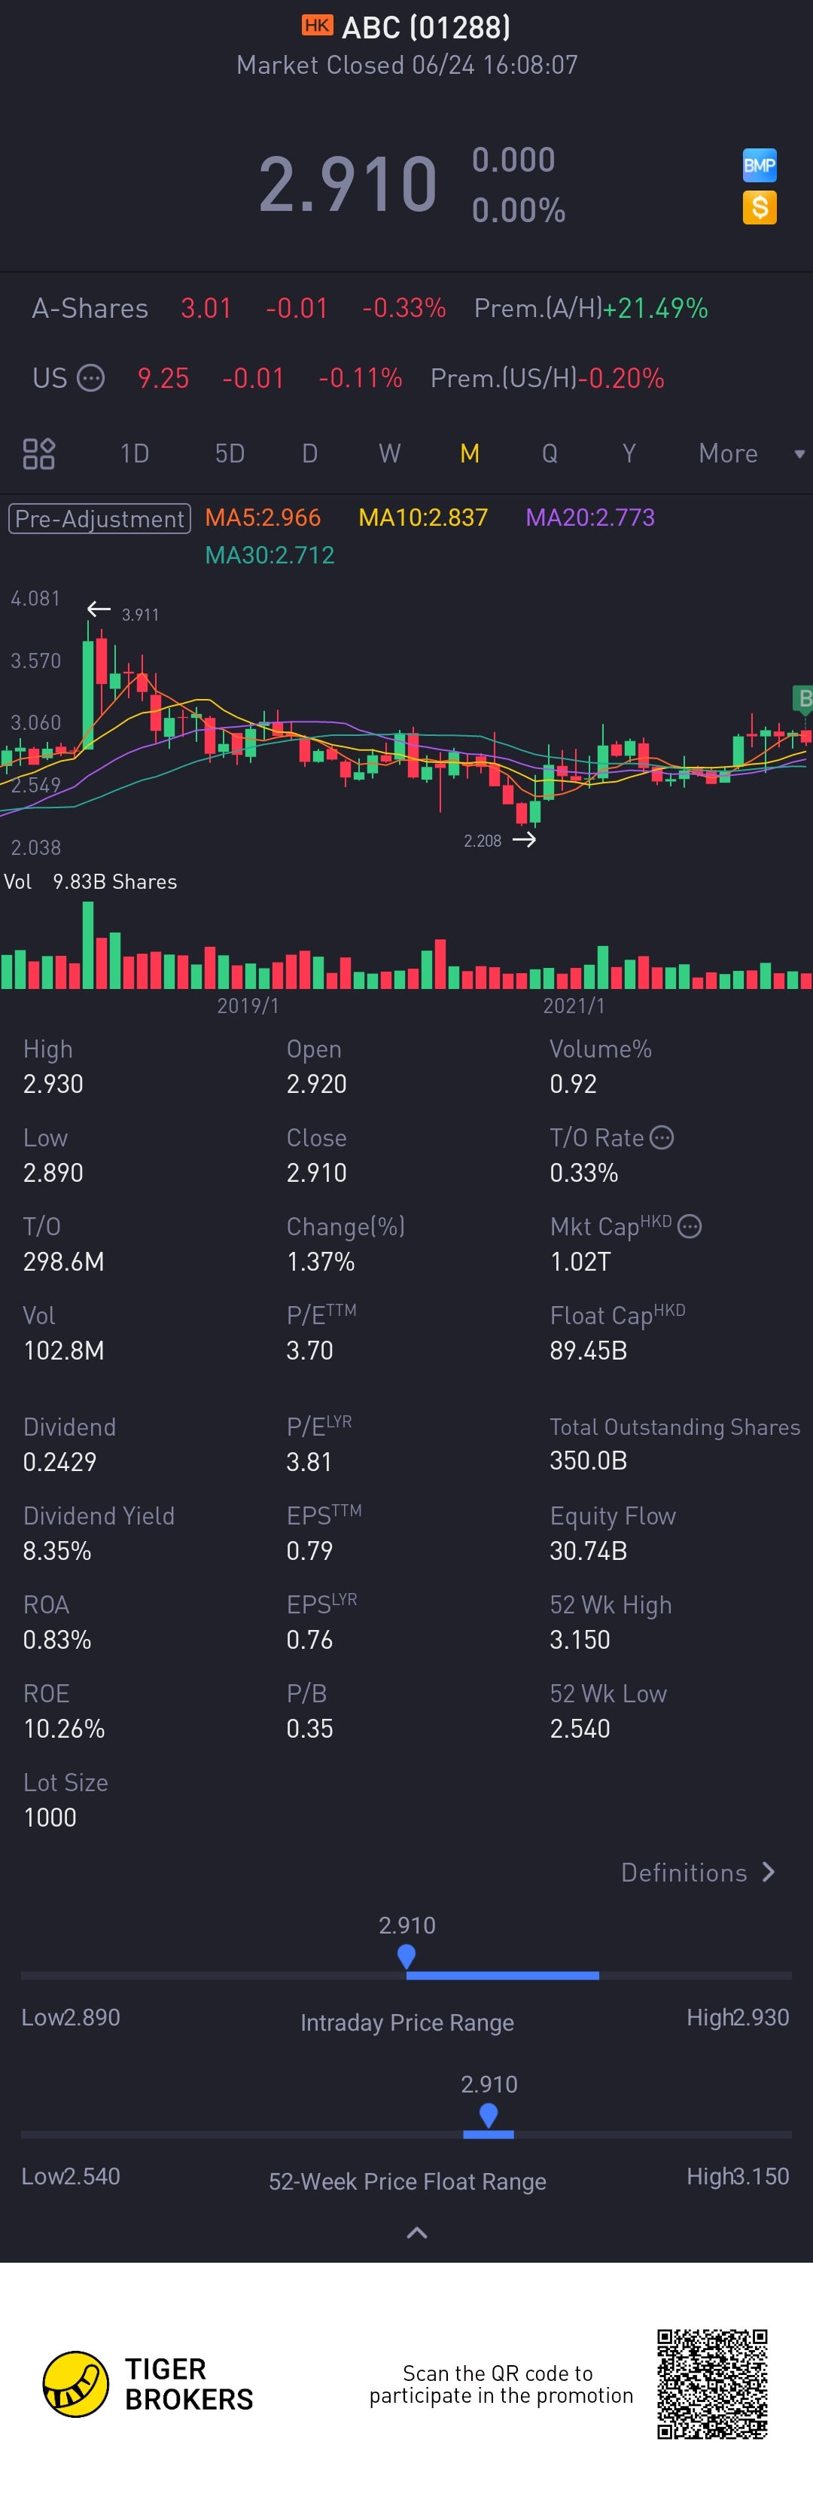Tap the 52-Week Price Range marker
This screenshot has height=2506, width=813.
coord(489,2114)
